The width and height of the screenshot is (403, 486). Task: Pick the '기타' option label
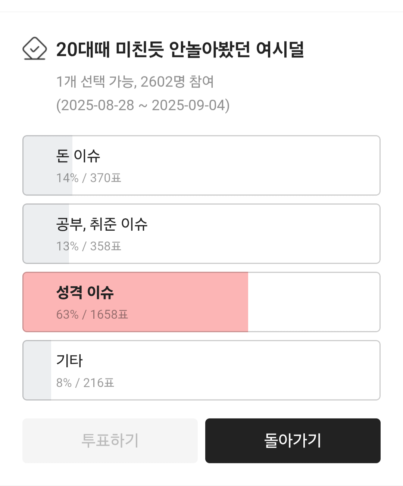click(69, 361)
